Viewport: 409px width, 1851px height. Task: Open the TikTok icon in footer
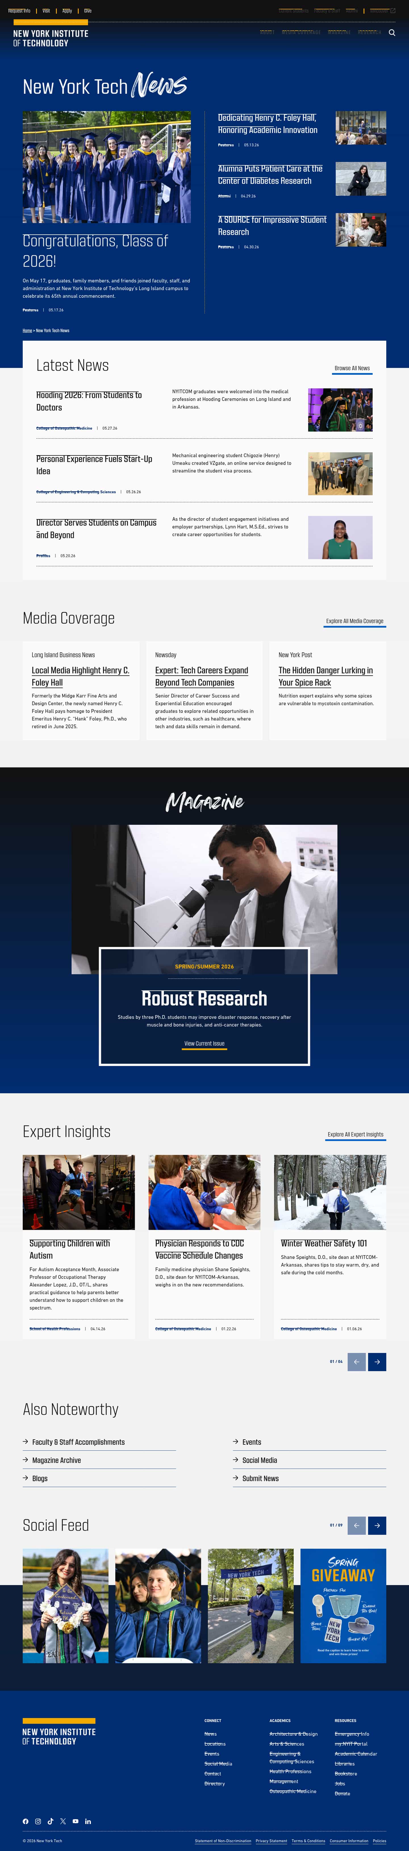(x=50, y=1821)
